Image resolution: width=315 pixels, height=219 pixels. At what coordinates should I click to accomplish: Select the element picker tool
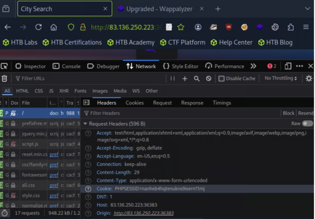[4, 66]
